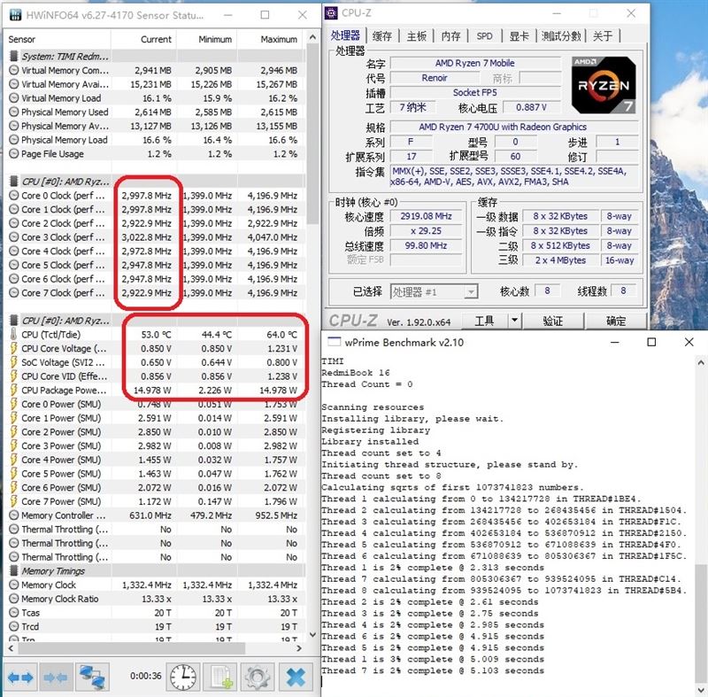Click the 0.887 V core voltage field in CPU-Z
This screenshot has height=697, width=708.
point(532,107)
